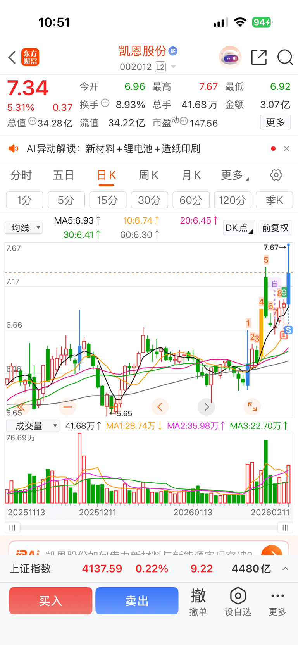The width and height of the screenshot is (298, 645).
Task: Tap the blue 卖出 button
Action: (x=137, y=601)
